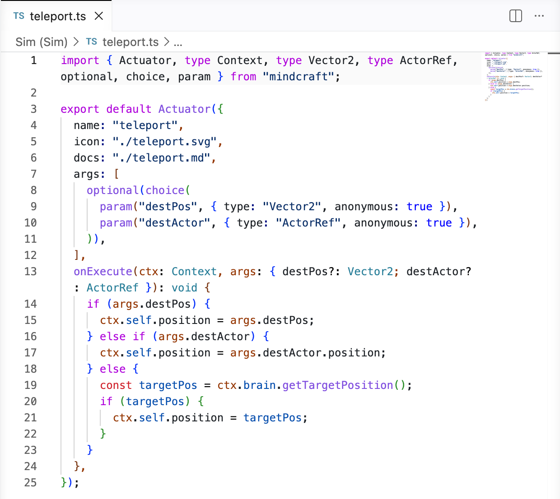Close the teleport.ts tab
This screenshot has height=499, width=560.
[x=99, y=15]
